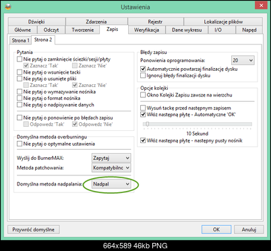The image size is (271, 251).
Task: Switch to the Dźwięki tab
Action: pyautogui.click(x=36, y=22)
